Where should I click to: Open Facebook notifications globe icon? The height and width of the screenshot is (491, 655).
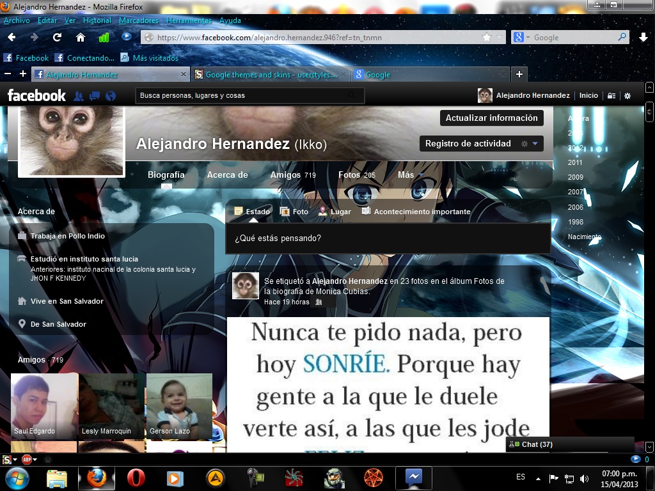(111, 96)
